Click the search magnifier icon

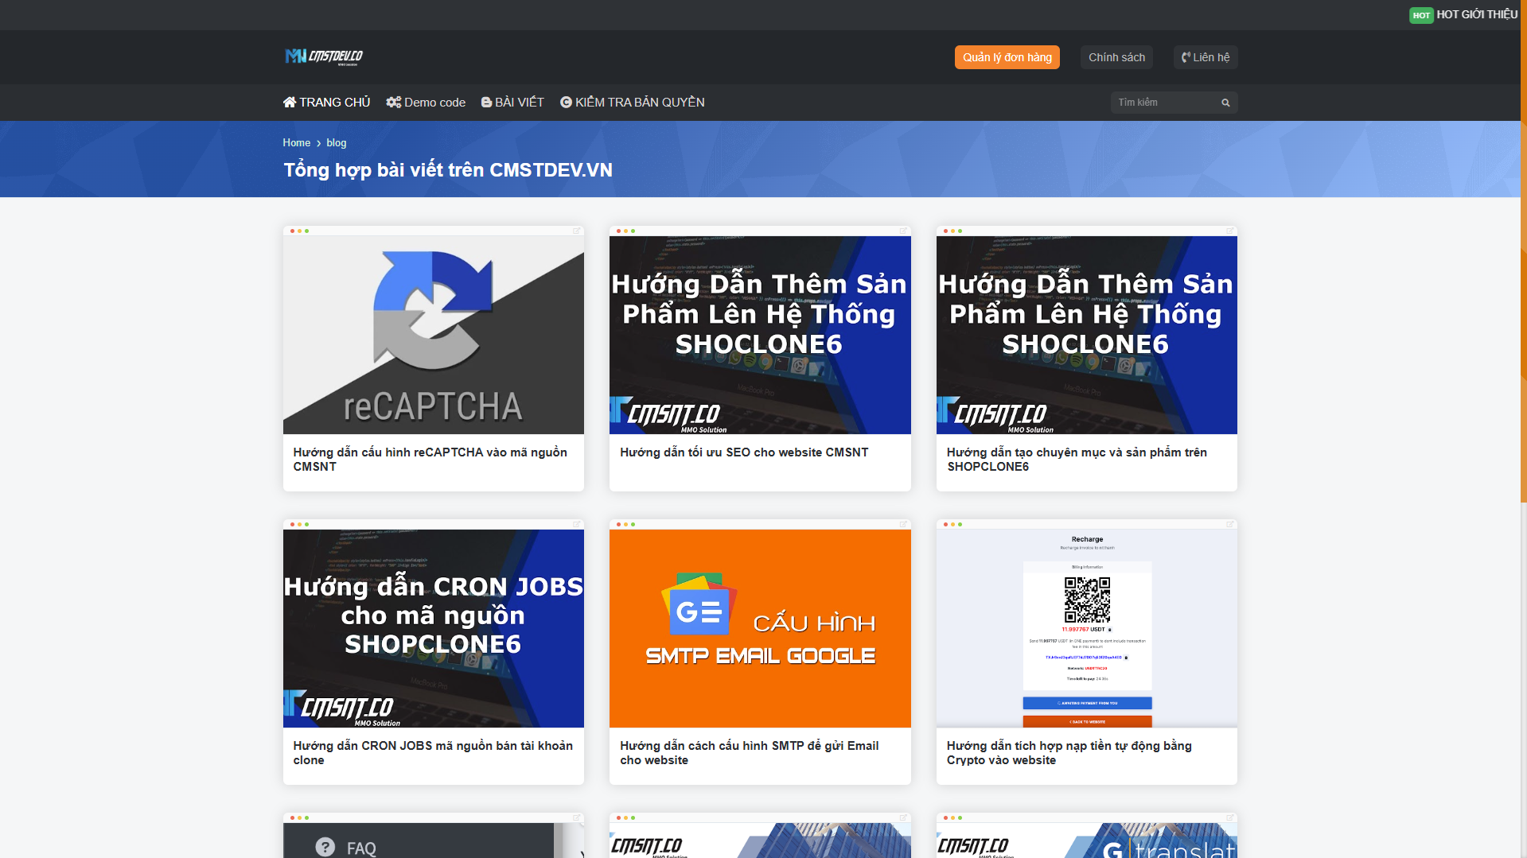click(1225, 103)
